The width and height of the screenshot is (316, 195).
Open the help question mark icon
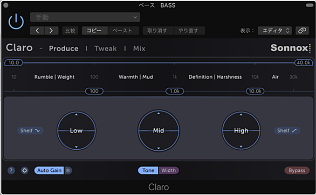tap(11, 170)
